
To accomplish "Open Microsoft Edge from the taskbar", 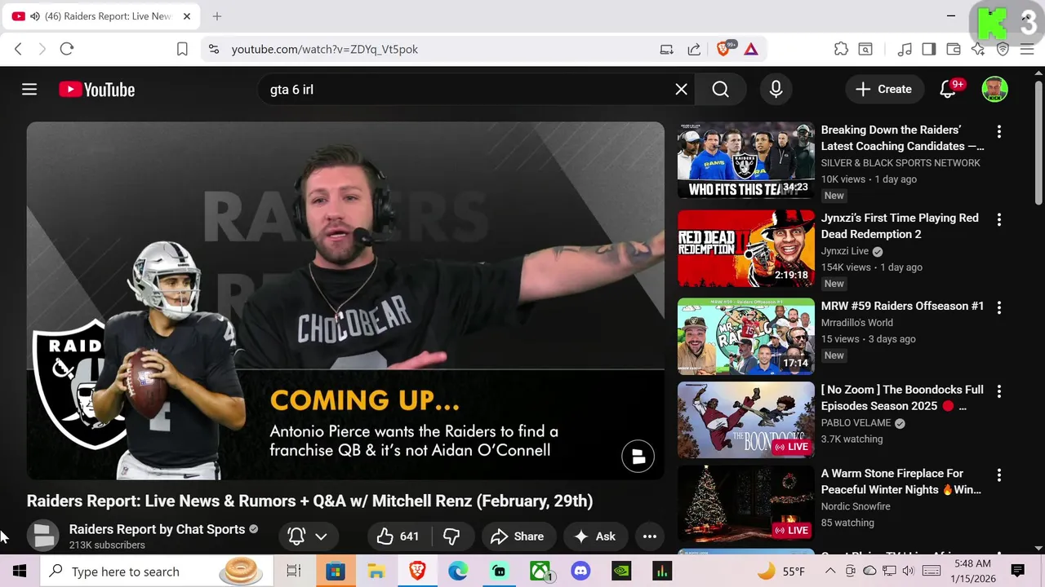I will (x=457, y=572).
